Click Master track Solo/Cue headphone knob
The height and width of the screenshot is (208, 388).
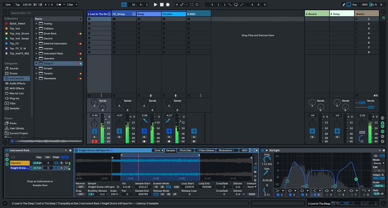pyautogui.click(x=362, y=139)
